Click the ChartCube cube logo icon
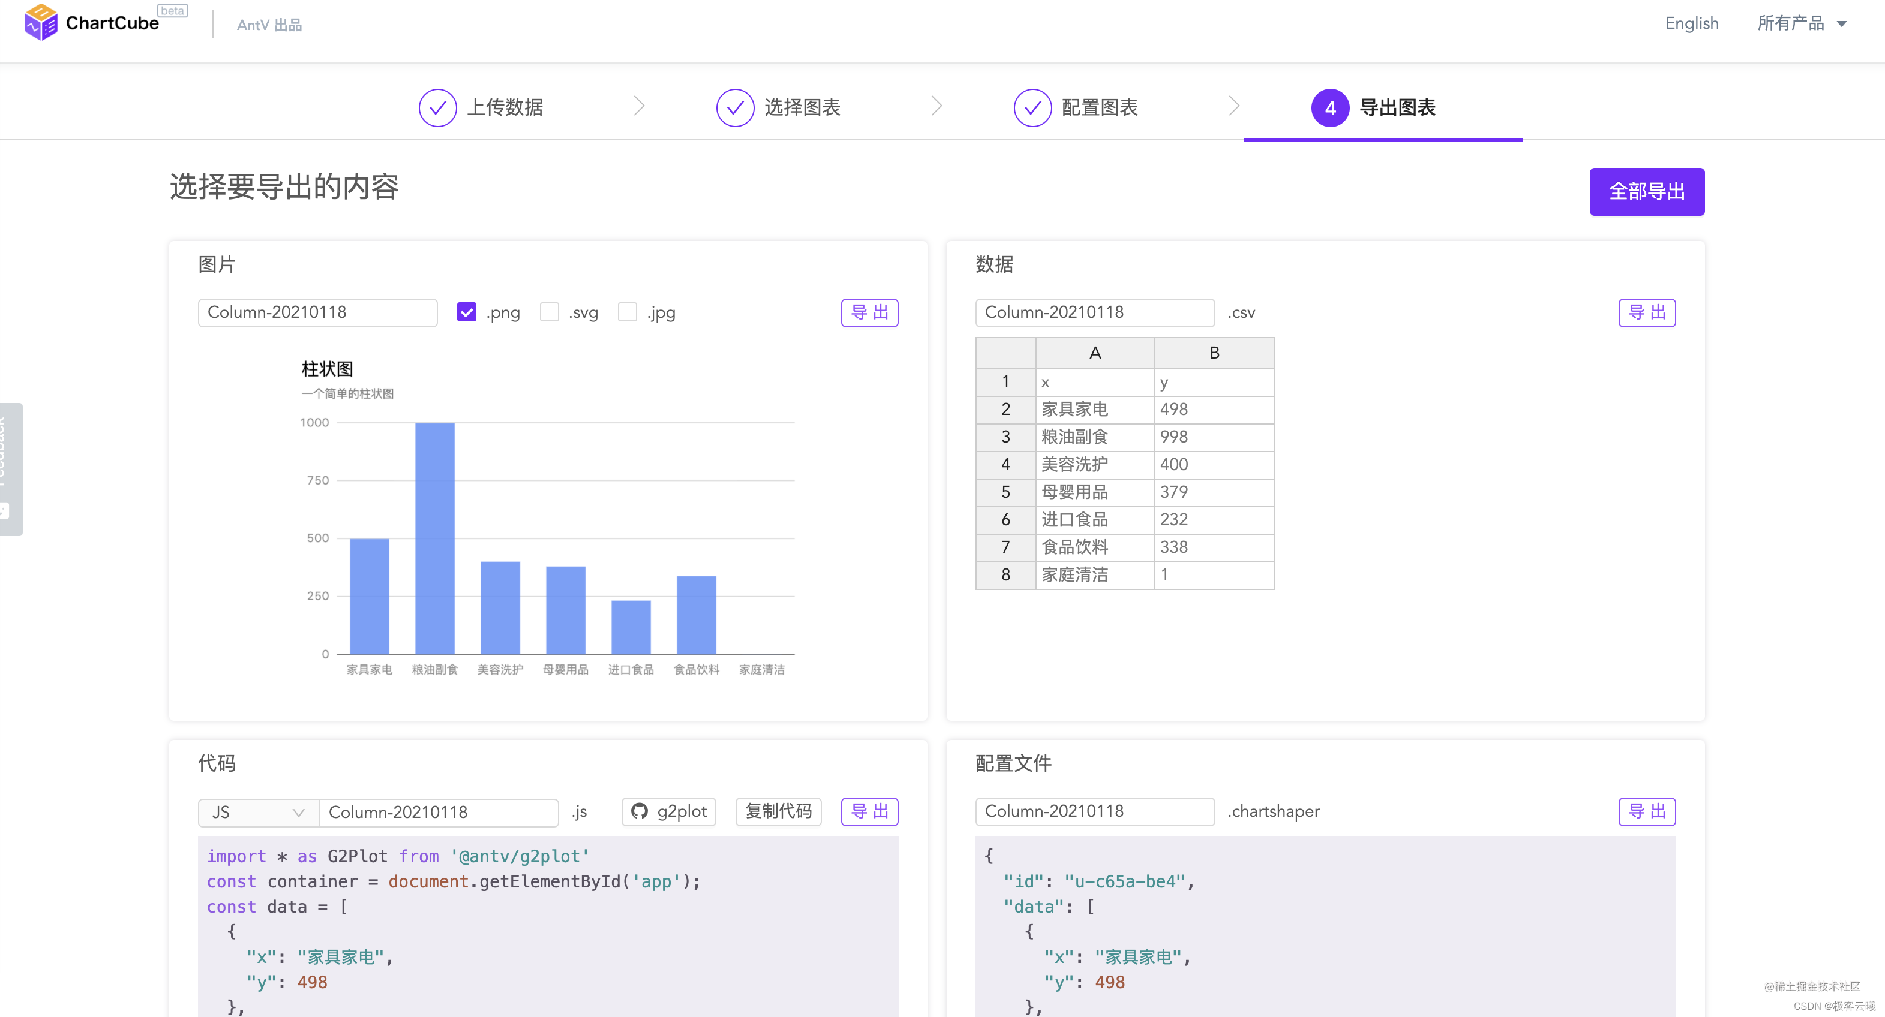 coord(40,22)
